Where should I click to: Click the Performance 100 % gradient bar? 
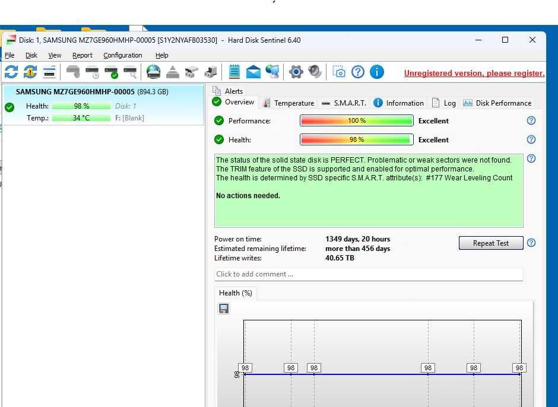pos(357,120)
